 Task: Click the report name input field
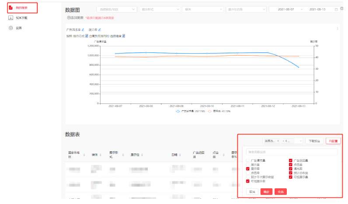click(x=292, y=152)
